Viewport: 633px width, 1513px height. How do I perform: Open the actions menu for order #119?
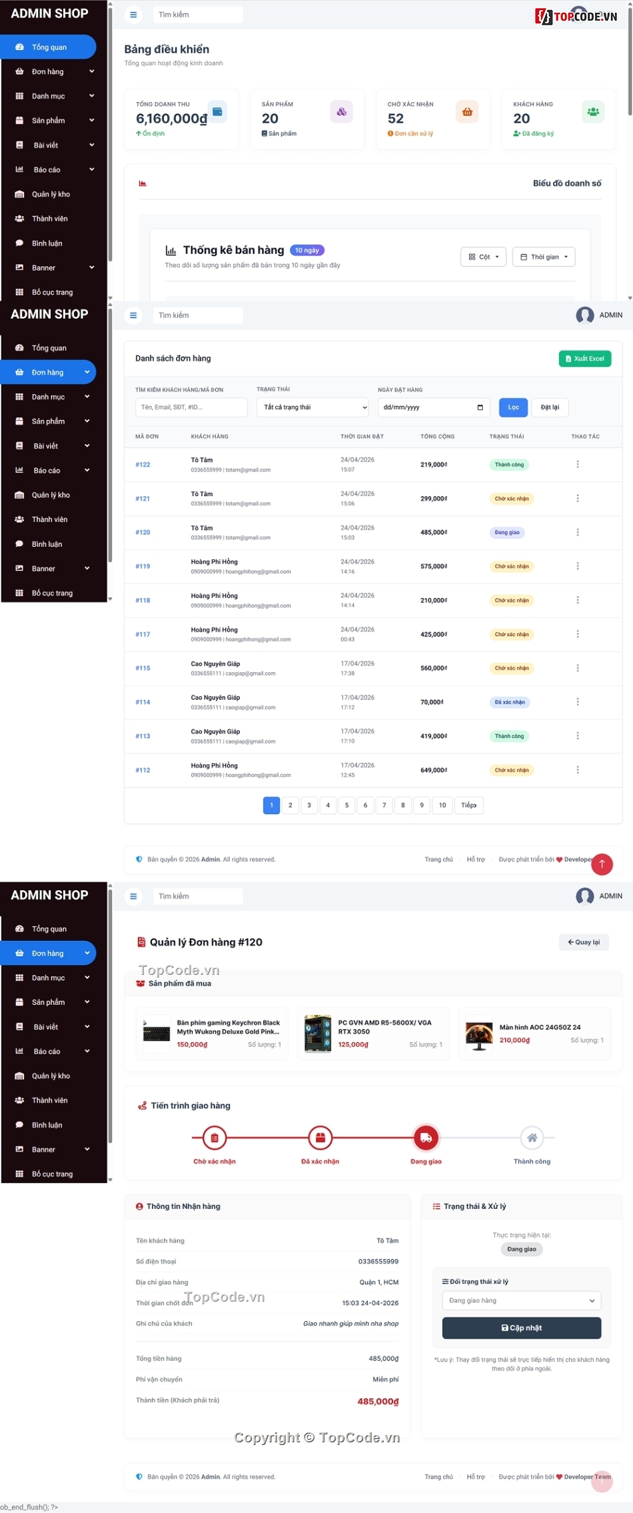578,566
